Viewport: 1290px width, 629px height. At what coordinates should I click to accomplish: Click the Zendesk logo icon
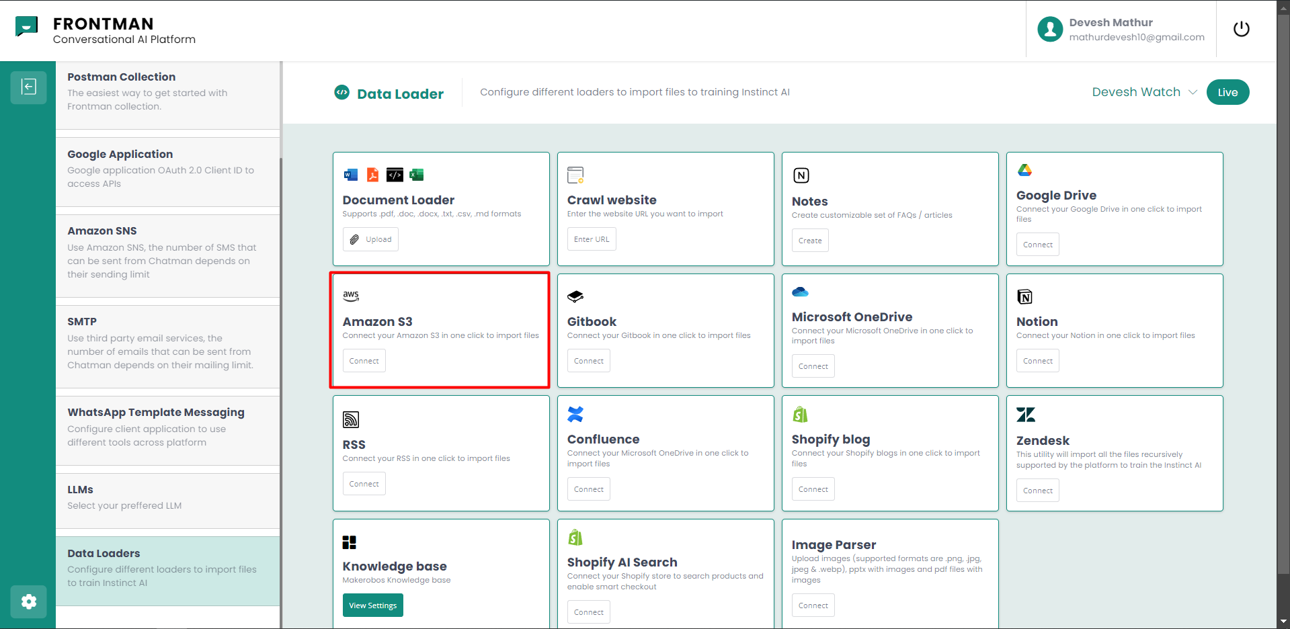click(1026, 415)
